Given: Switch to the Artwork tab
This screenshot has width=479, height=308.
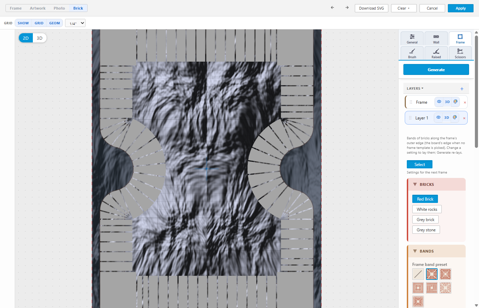Looking at the screenshot, I should pyautogui.click(x=38, y=8).
